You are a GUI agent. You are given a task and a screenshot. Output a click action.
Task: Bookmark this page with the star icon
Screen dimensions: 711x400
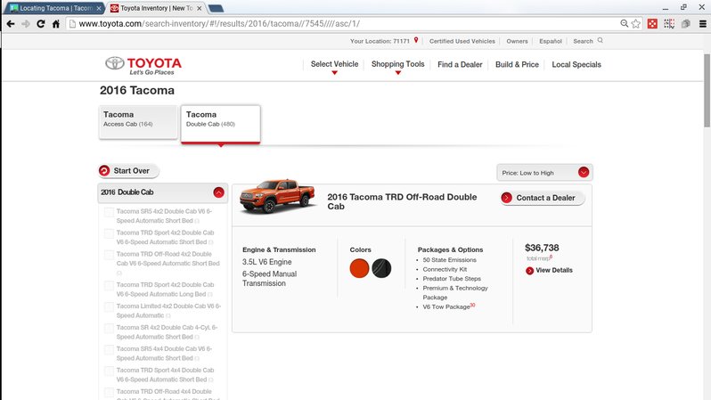pos(636,23)
